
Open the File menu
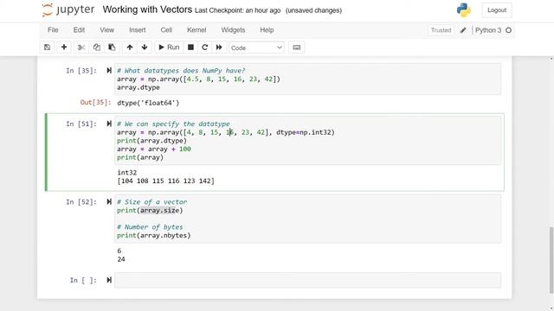53,30
